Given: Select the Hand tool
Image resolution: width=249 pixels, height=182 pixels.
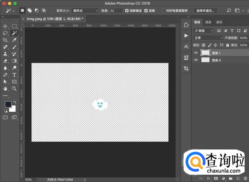Looking at the screenshot, I should (x=5, y=88).
